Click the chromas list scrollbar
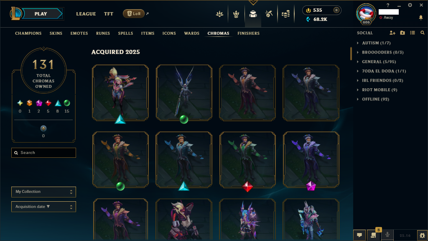The image size is (428, 241). coord(351,54)
